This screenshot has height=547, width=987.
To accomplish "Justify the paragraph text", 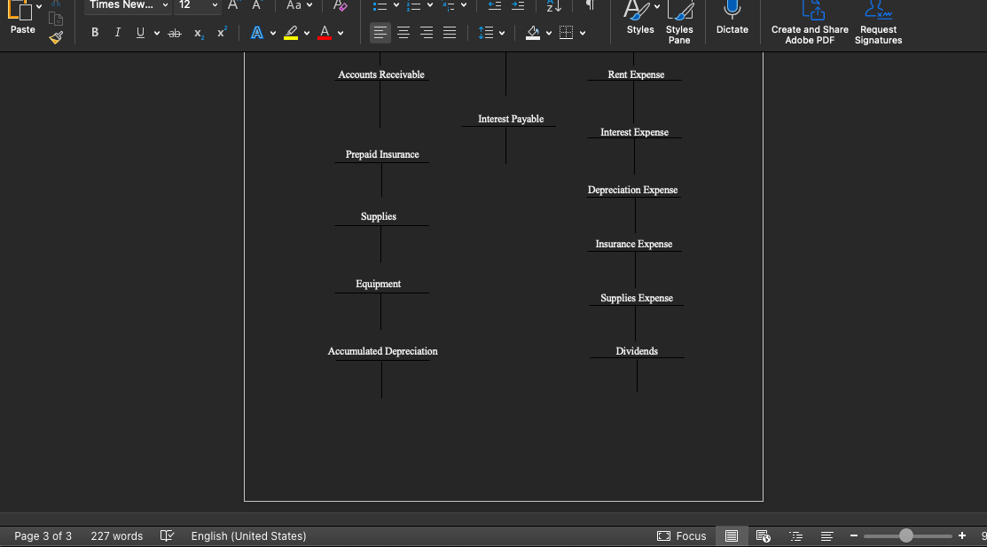I will click(450, 33).
